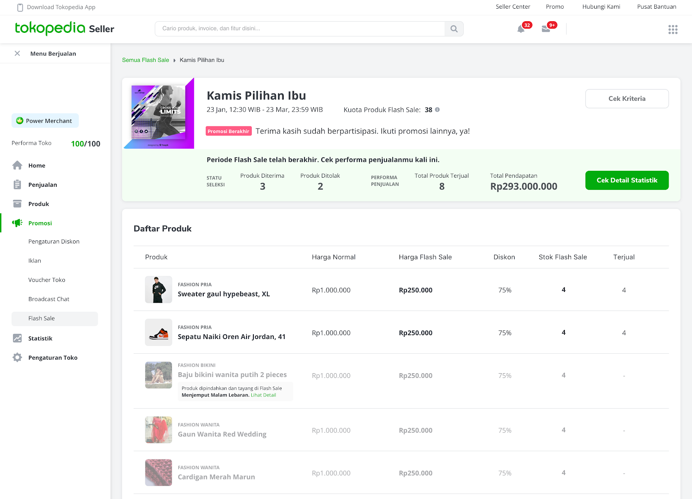Click the search magnifier icon

point(454,29)
